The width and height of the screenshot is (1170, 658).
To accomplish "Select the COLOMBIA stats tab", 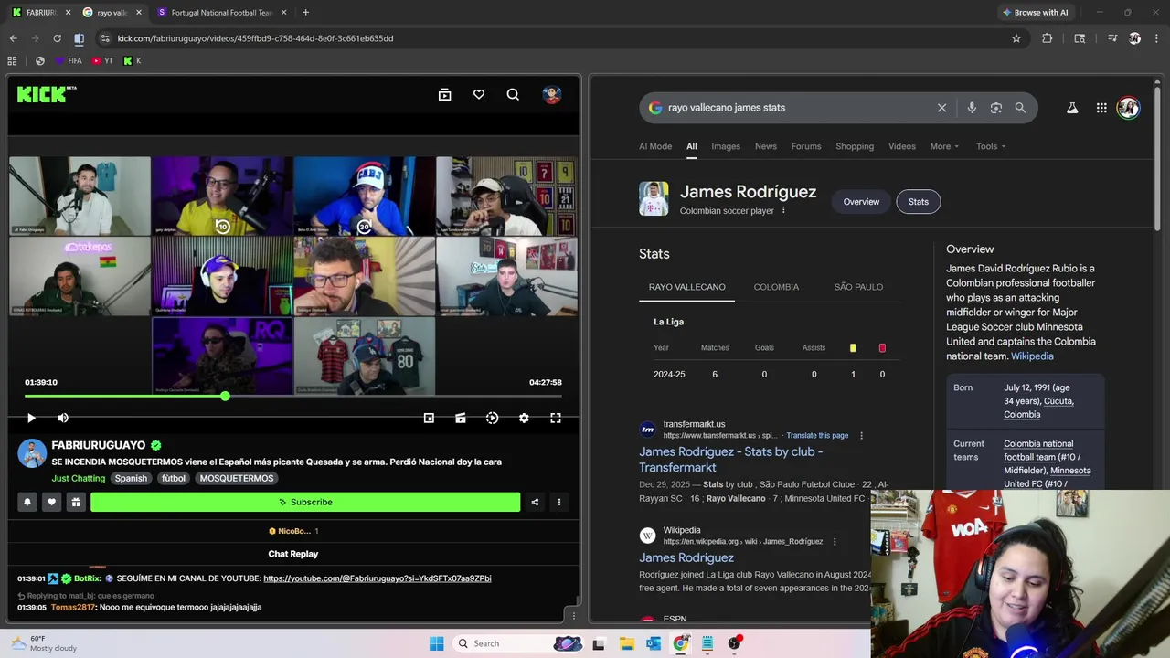I will (x=776, y=287).
